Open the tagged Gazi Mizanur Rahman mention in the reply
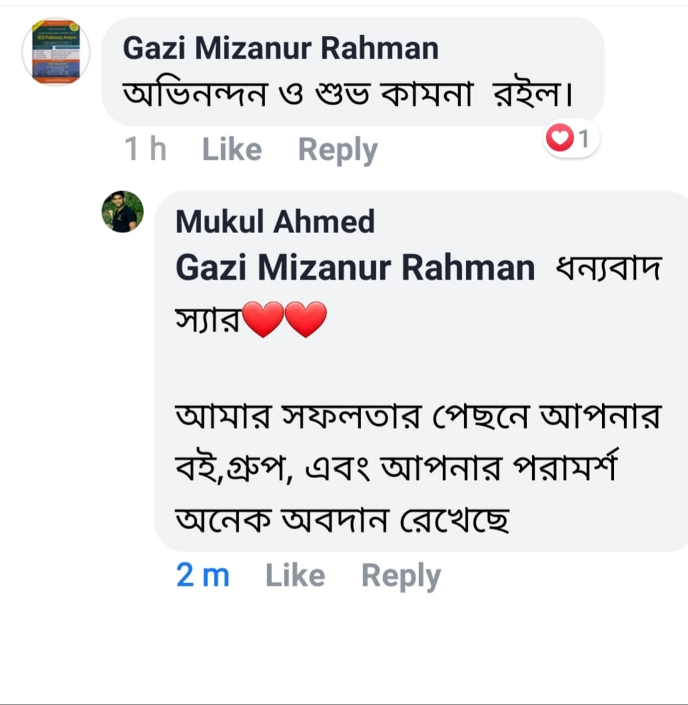688x705 pixels. coord(354,268)
